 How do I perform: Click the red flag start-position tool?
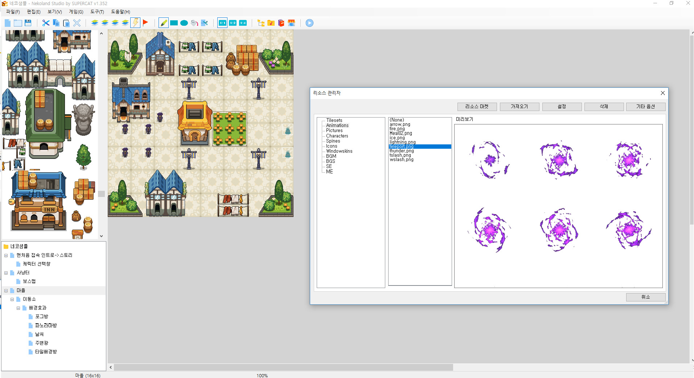pyautogui.click(x=146, y=23)
